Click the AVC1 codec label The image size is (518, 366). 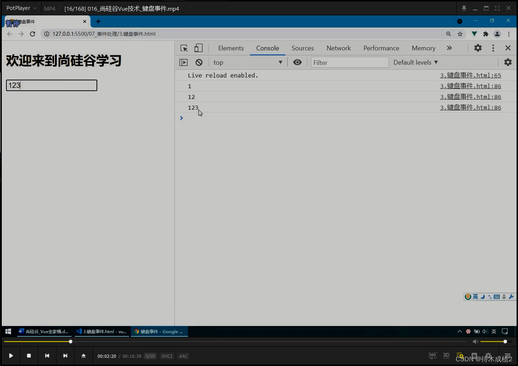167,356
